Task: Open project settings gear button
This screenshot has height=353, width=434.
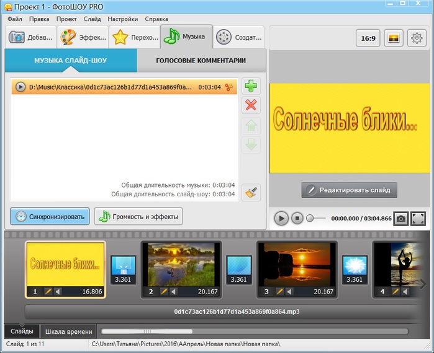Action: [x=417, y=38]
